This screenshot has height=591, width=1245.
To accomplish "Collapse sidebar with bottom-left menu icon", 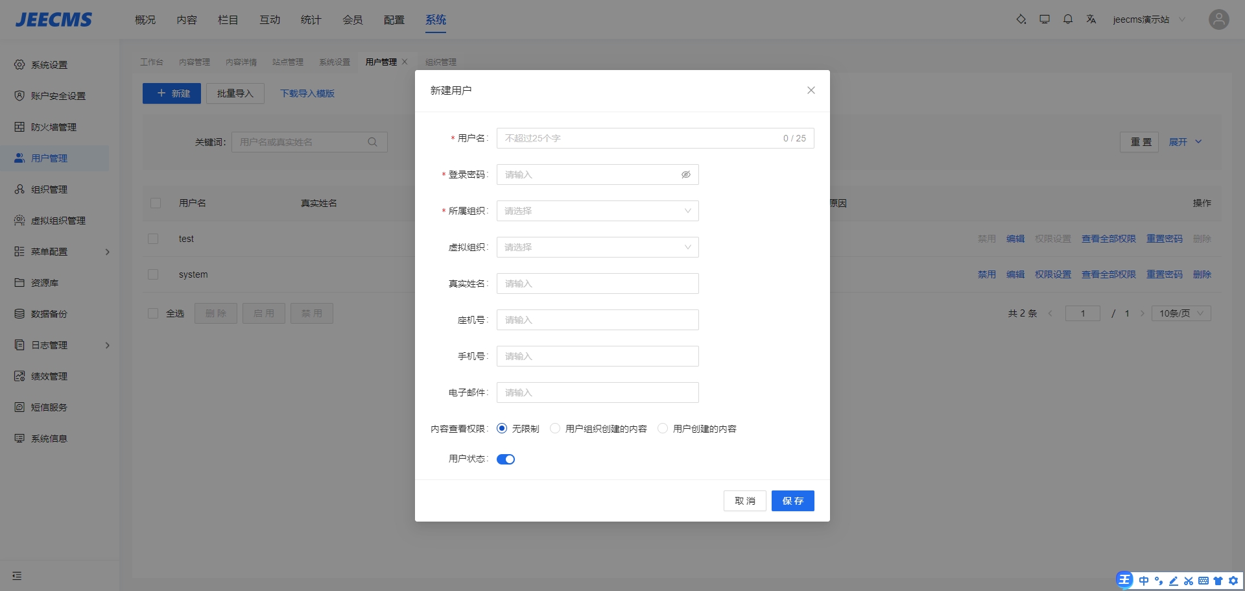I will pos(17,576).
